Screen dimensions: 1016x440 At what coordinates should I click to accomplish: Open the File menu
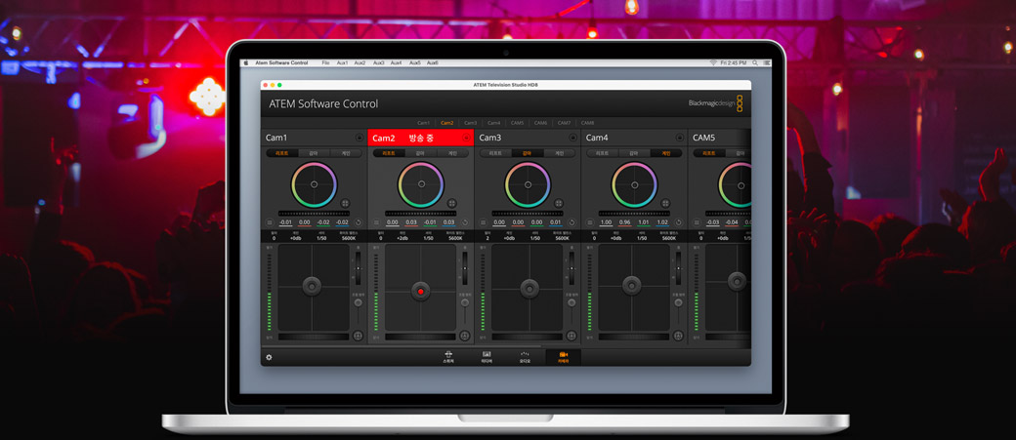tap(326, 62)
